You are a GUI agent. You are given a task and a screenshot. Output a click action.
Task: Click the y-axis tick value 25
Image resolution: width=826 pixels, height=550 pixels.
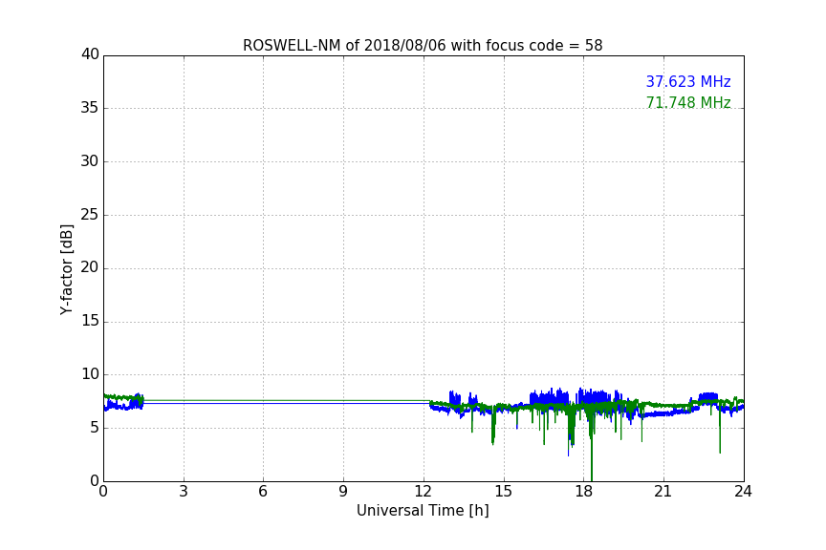[90, 214]
